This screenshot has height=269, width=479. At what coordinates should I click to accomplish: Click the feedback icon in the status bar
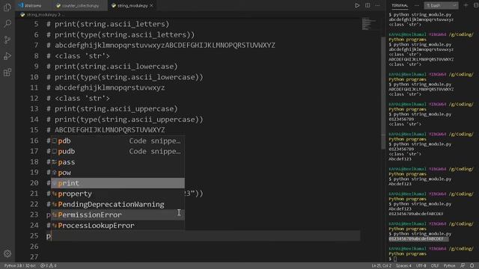(x=463, y=266)
